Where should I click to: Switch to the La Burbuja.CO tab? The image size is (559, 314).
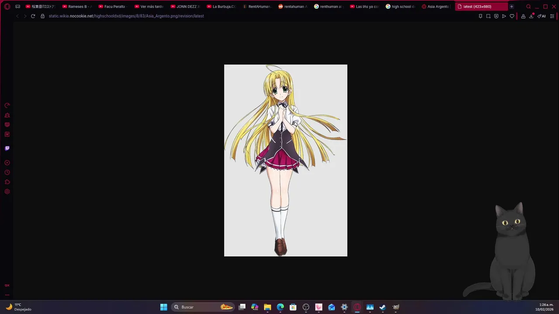click(221, 7)
